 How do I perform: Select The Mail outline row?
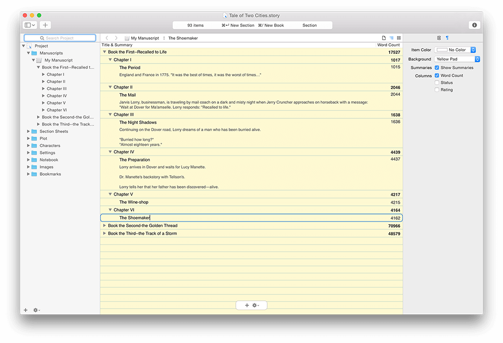click(252, 101)
